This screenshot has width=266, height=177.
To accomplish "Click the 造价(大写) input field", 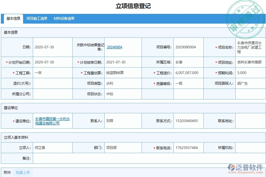I will coord(53,83).
